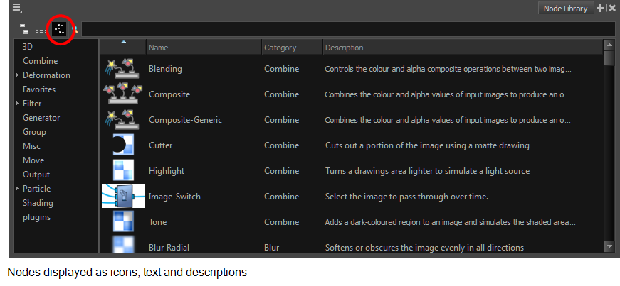Expand the Particle category
This screenshot has height=286, width=620.
pos(17,189)
